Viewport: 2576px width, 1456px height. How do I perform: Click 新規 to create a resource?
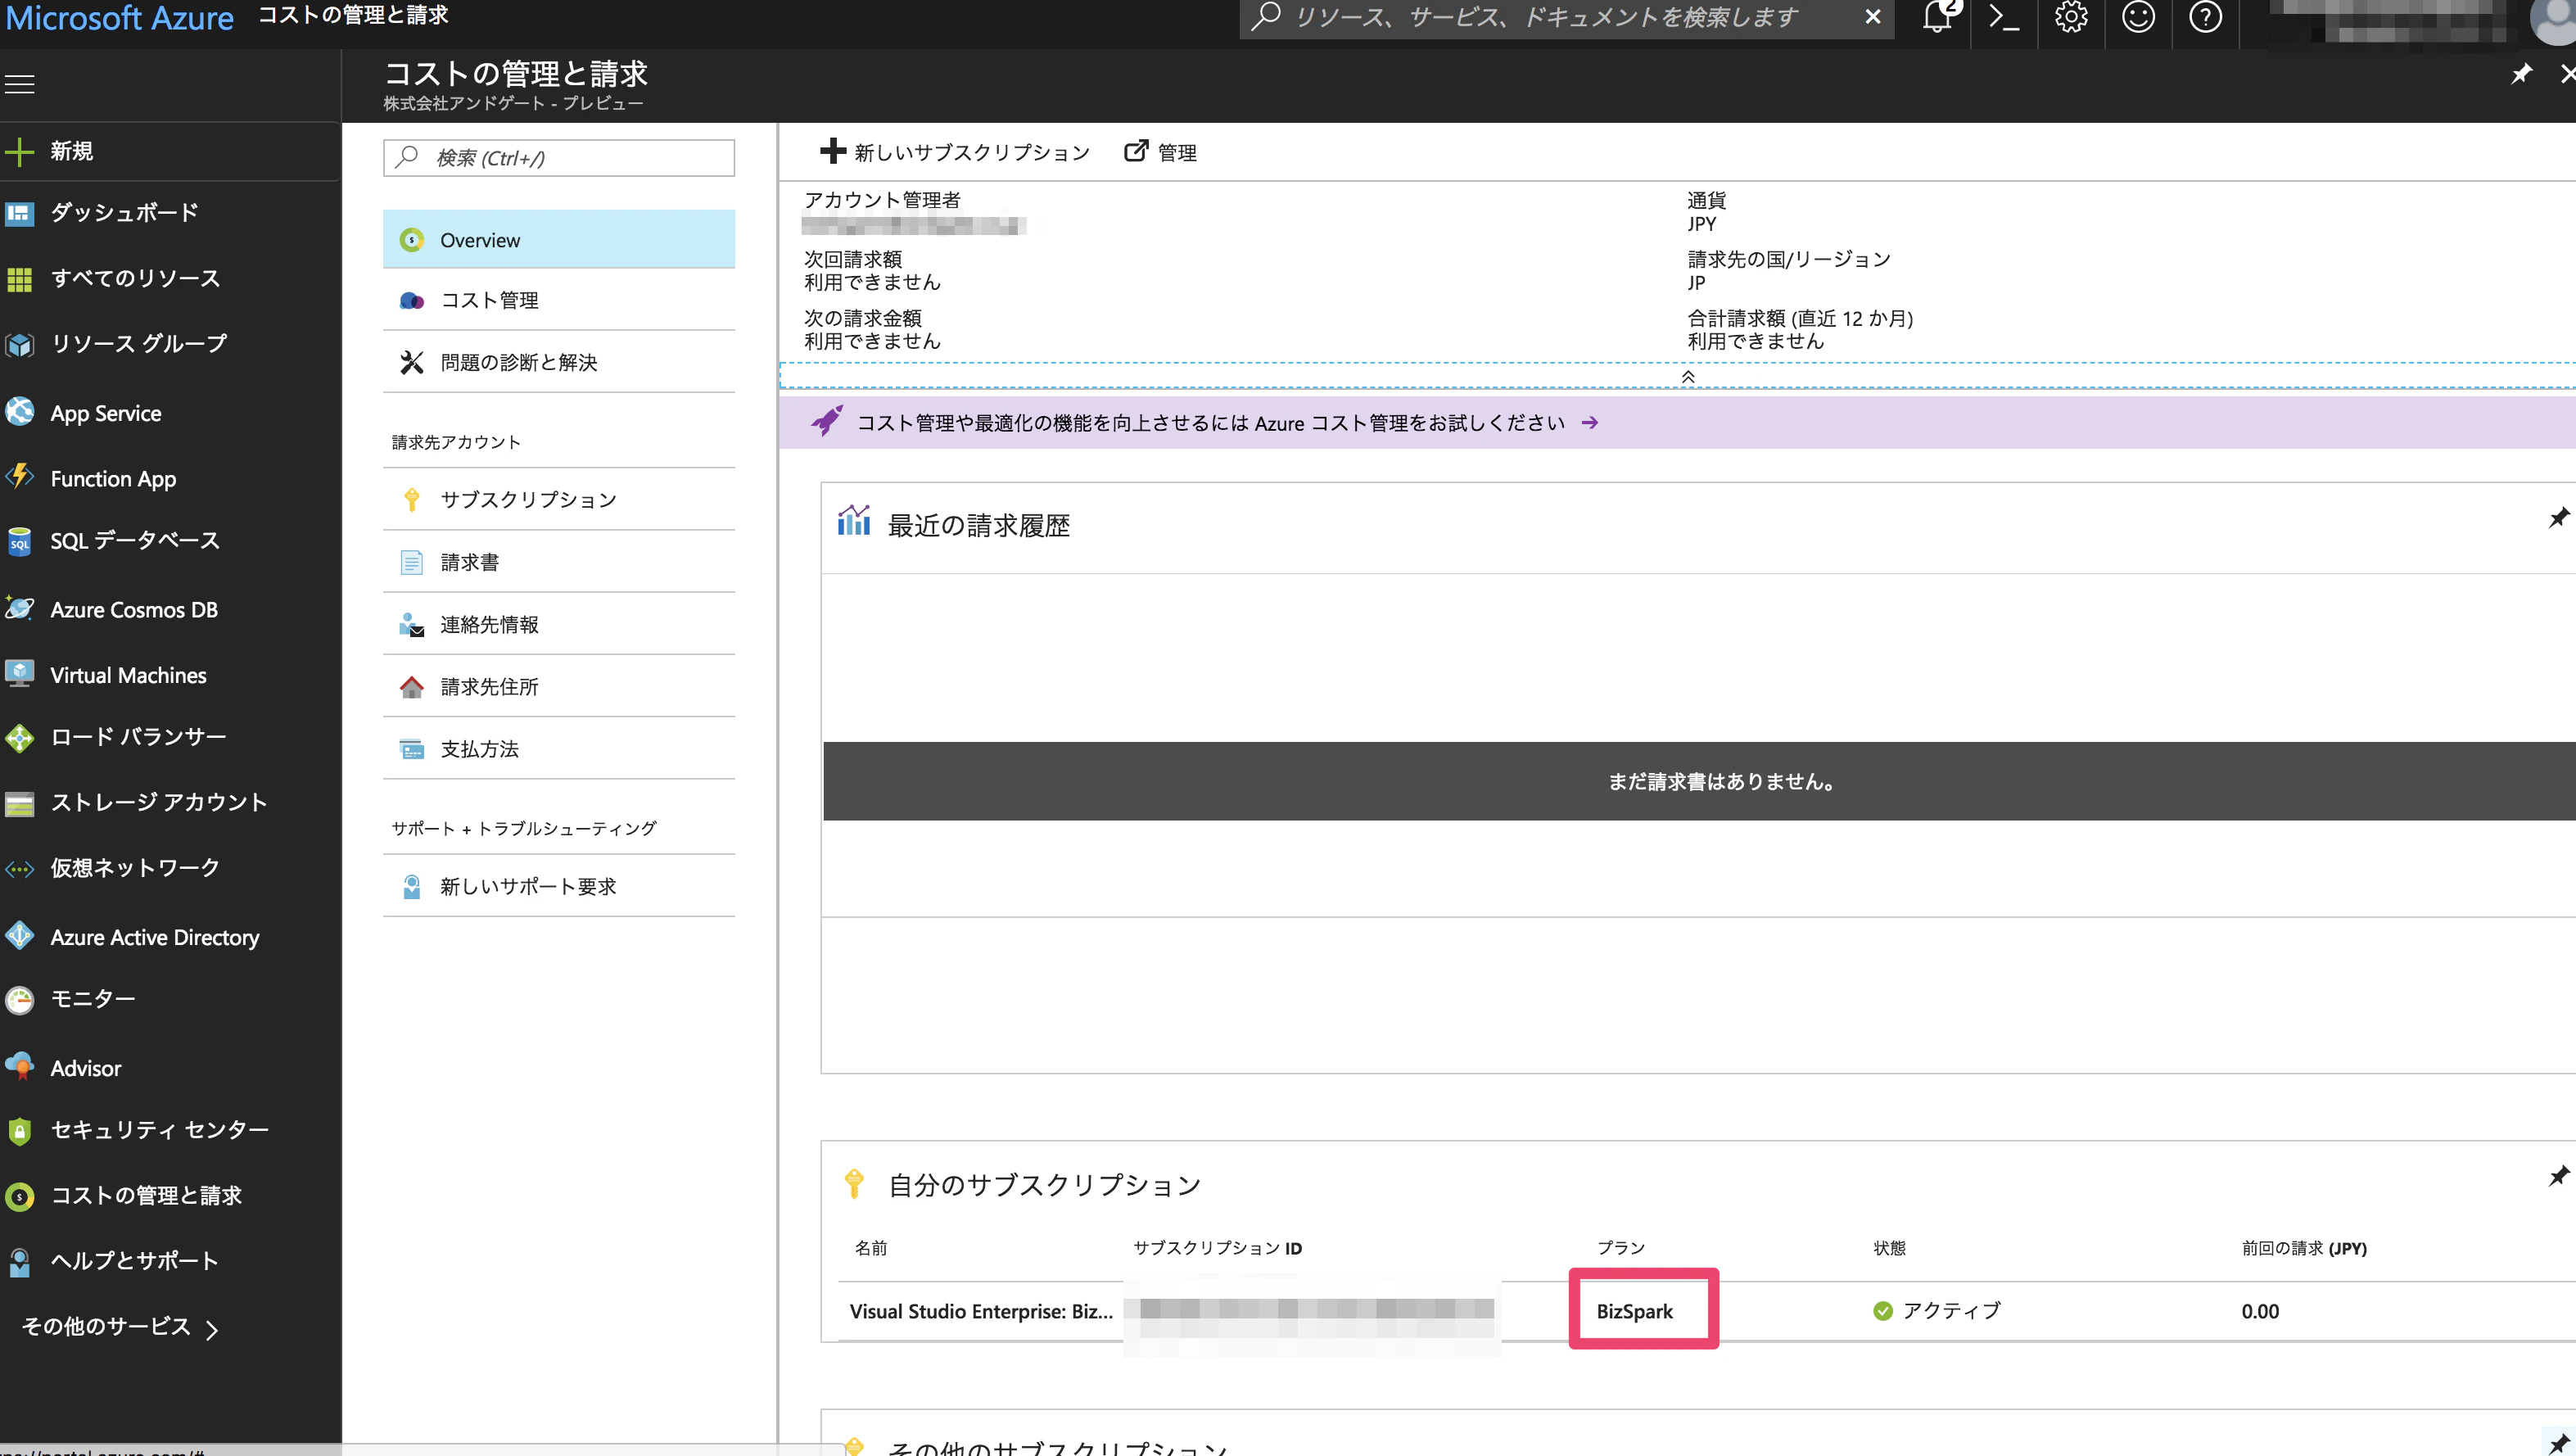[x=171, y=151]
